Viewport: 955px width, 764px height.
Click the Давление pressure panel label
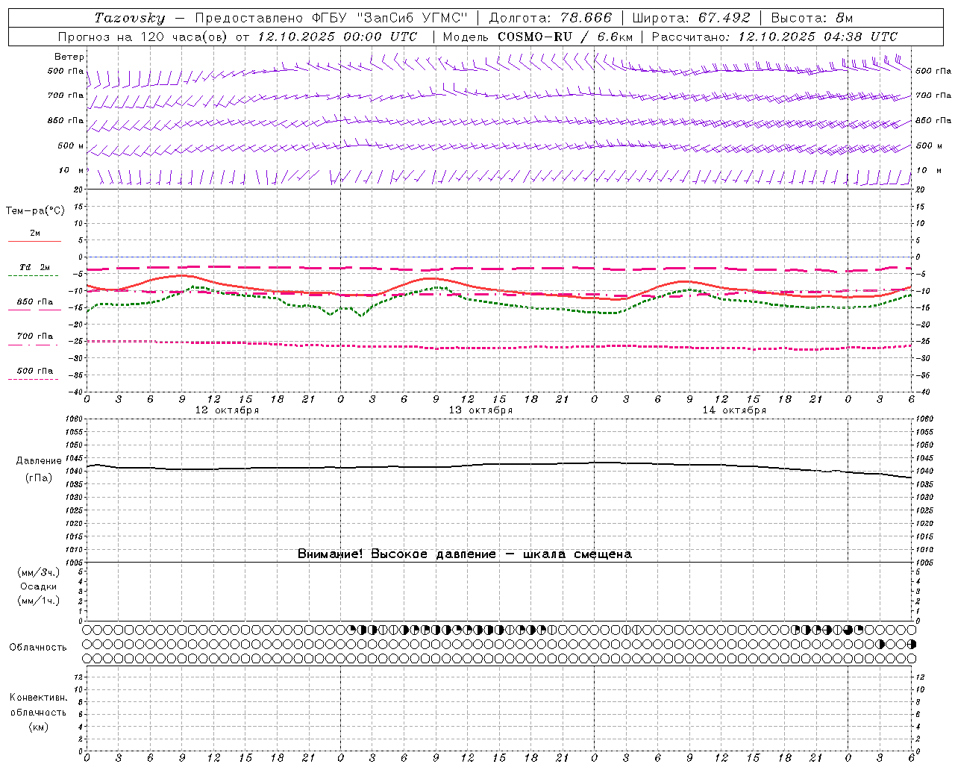pos(39,461)
